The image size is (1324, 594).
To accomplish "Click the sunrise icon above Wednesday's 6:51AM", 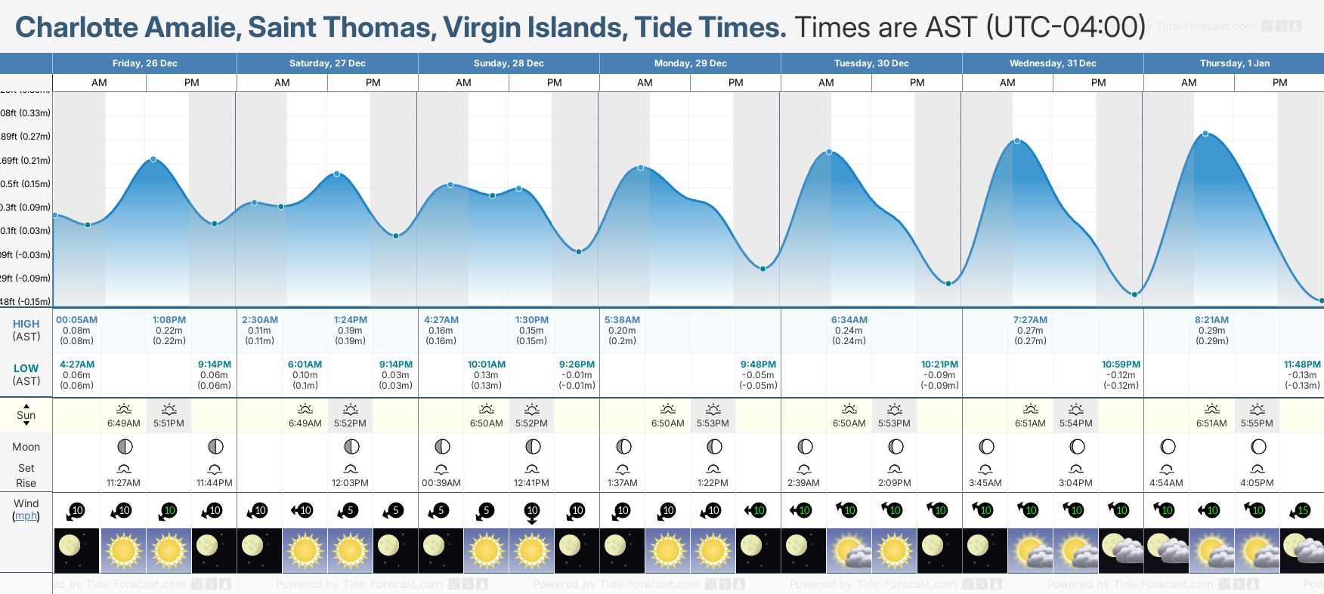I will 1030,409.
